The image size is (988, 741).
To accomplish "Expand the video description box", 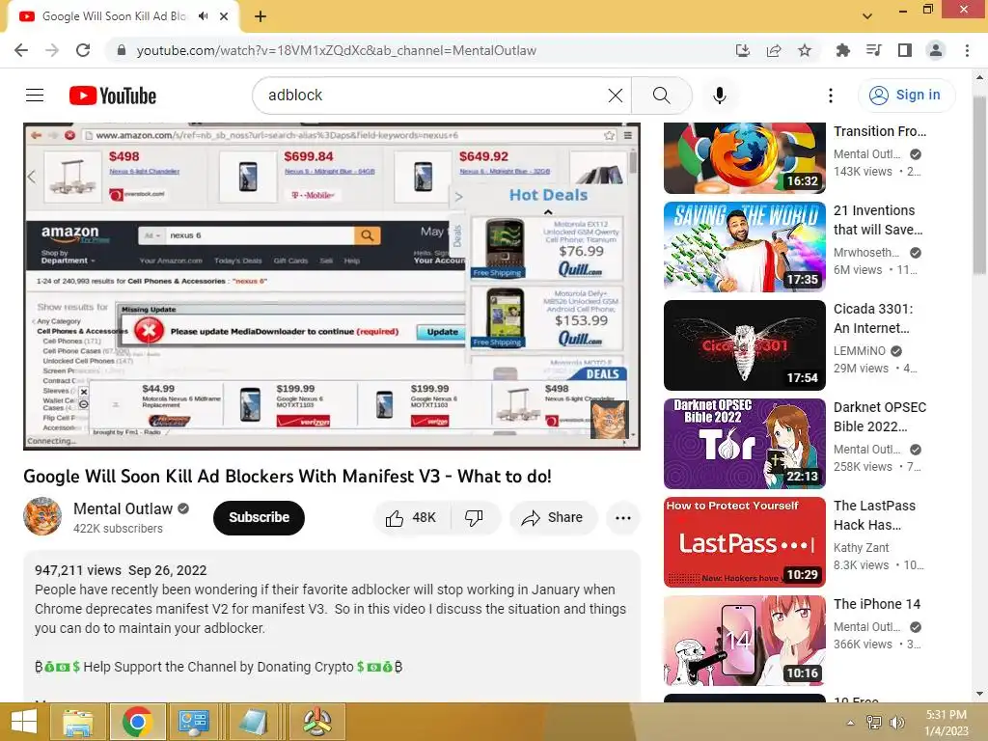I will (332, 626).
